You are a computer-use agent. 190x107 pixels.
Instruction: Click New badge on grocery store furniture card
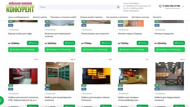(x=157, y=89)
